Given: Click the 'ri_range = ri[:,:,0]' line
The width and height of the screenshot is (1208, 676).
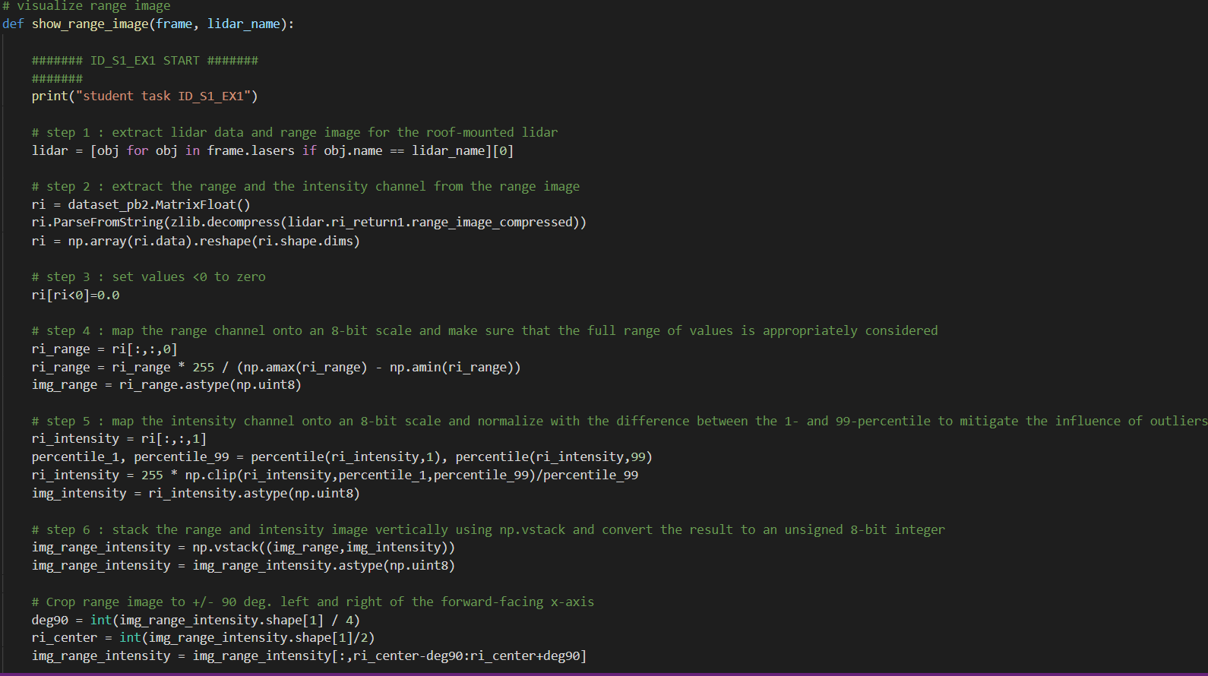Looking at the screenshot, I should (x=104, y=349).
